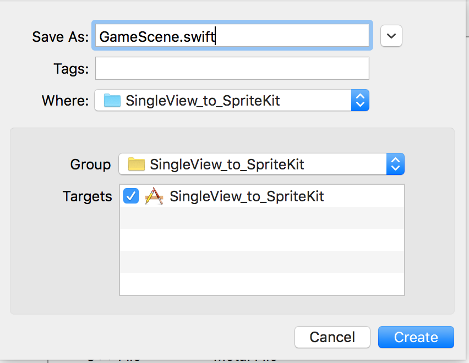469x363 pixels.
Task: Click the 'Targets' label
Action: pos(88,196)
